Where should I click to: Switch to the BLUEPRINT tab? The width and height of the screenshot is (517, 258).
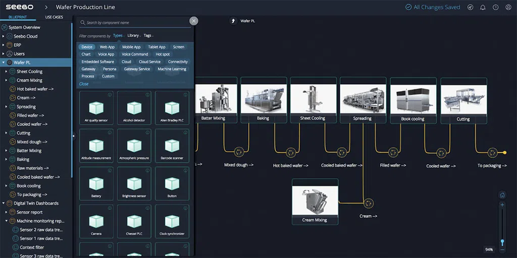pyautogui.click(x=18, y=17)
